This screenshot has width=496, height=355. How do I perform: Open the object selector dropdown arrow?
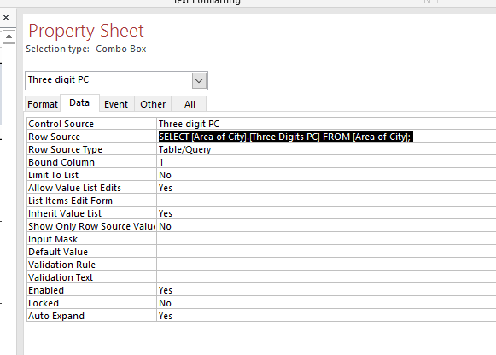point(199,80)
